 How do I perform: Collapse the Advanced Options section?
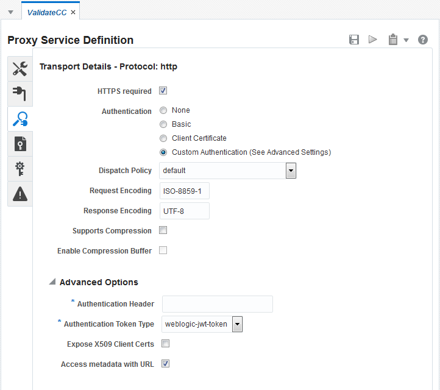[x=53, y=282]
